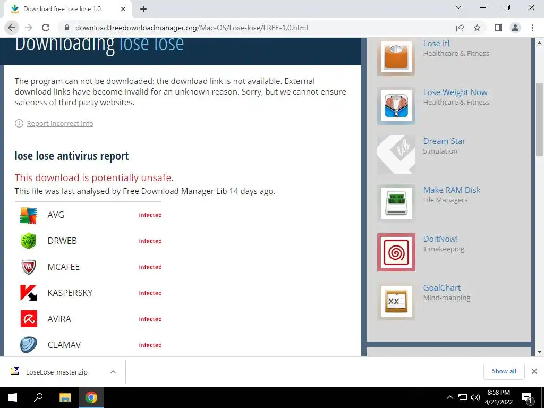544x408 pixels.
Task: Open Windows taskbar search
Action: pos(38,397)
